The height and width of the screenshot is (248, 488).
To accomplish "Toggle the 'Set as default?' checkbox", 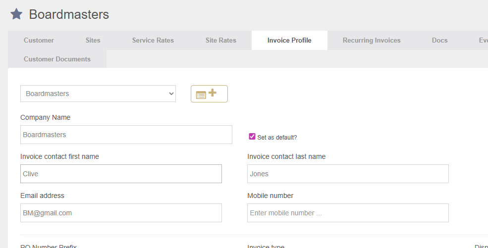I will tap(252, 137).
